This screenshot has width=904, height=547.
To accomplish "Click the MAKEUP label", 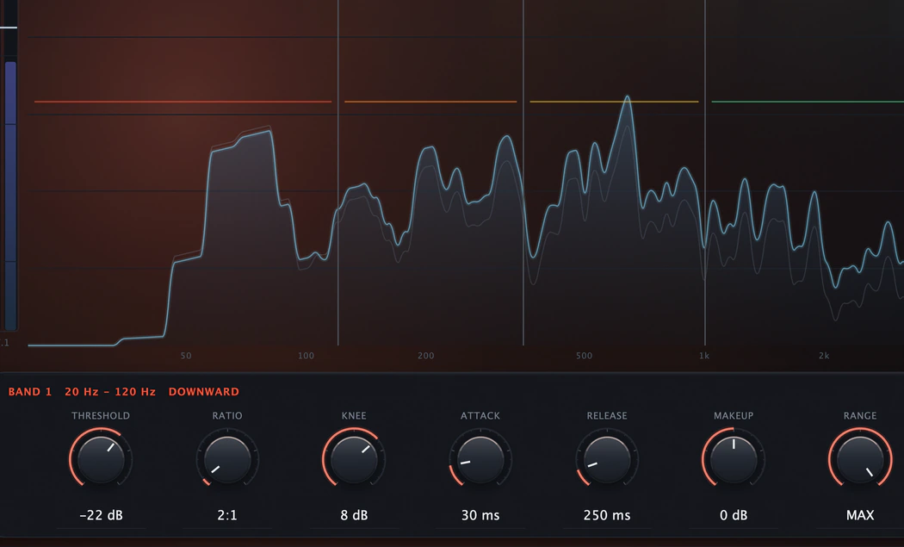I will (x=734, y=415).
